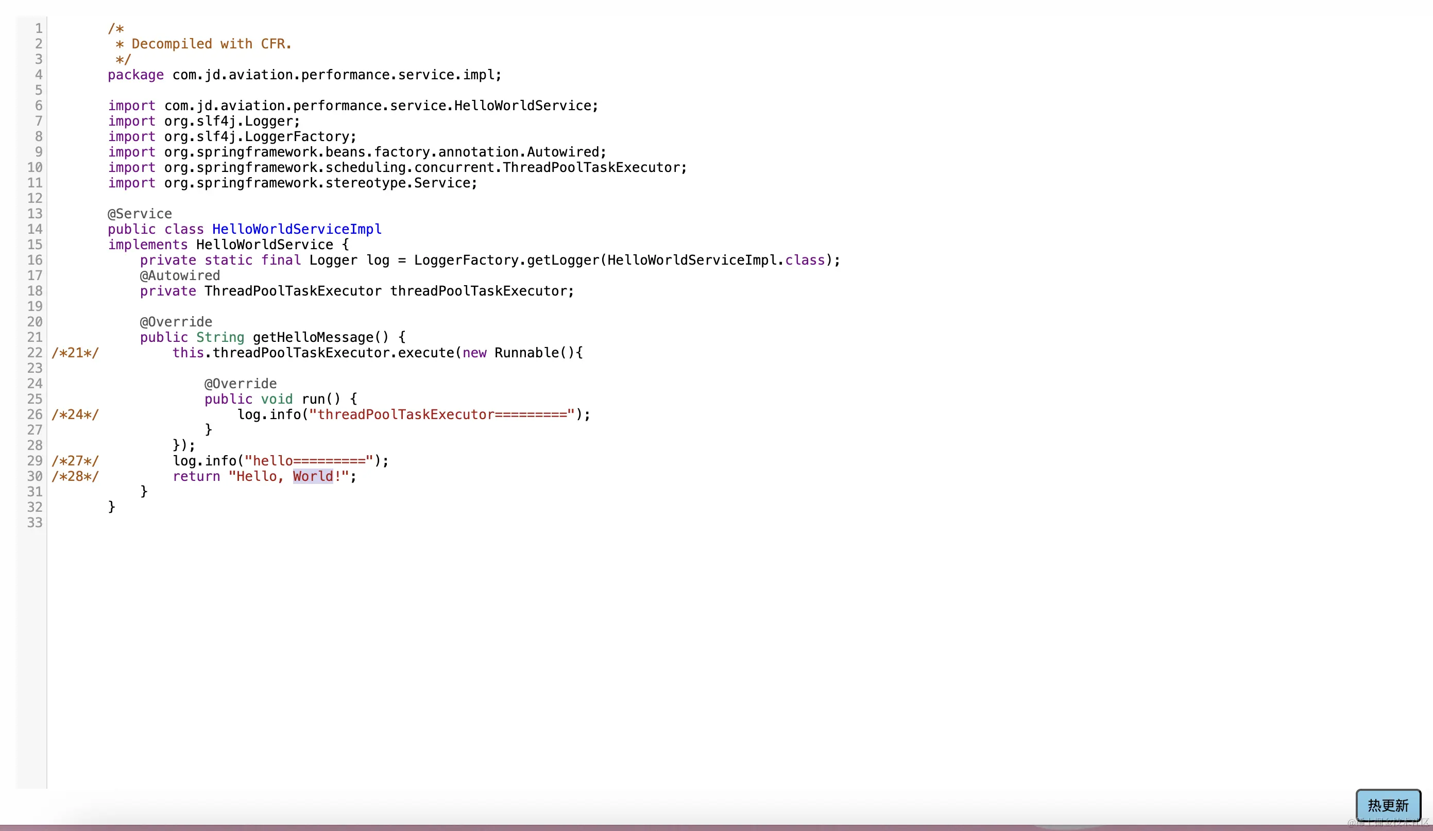Image resolution: width=1433 pixels, height=831 pixels.
Task: Click the /*21*/ line marker comment
Action: tap(75, 353)
